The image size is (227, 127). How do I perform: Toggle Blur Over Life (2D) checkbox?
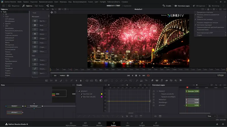point(82,97)
